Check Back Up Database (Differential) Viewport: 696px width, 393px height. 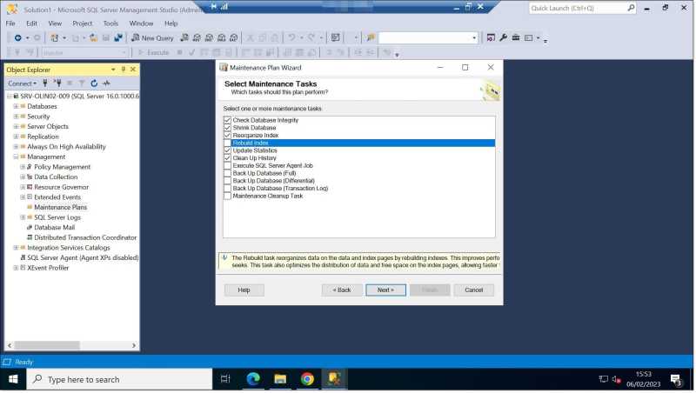tap(227, 181)
